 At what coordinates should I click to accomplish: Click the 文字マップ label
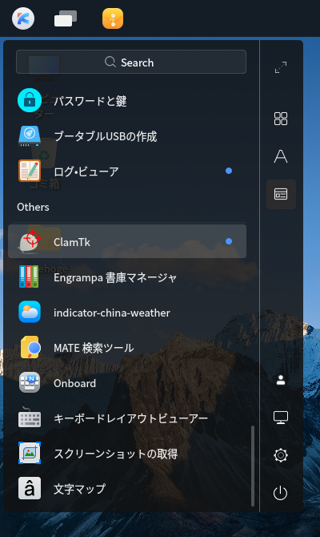[80, 489]
